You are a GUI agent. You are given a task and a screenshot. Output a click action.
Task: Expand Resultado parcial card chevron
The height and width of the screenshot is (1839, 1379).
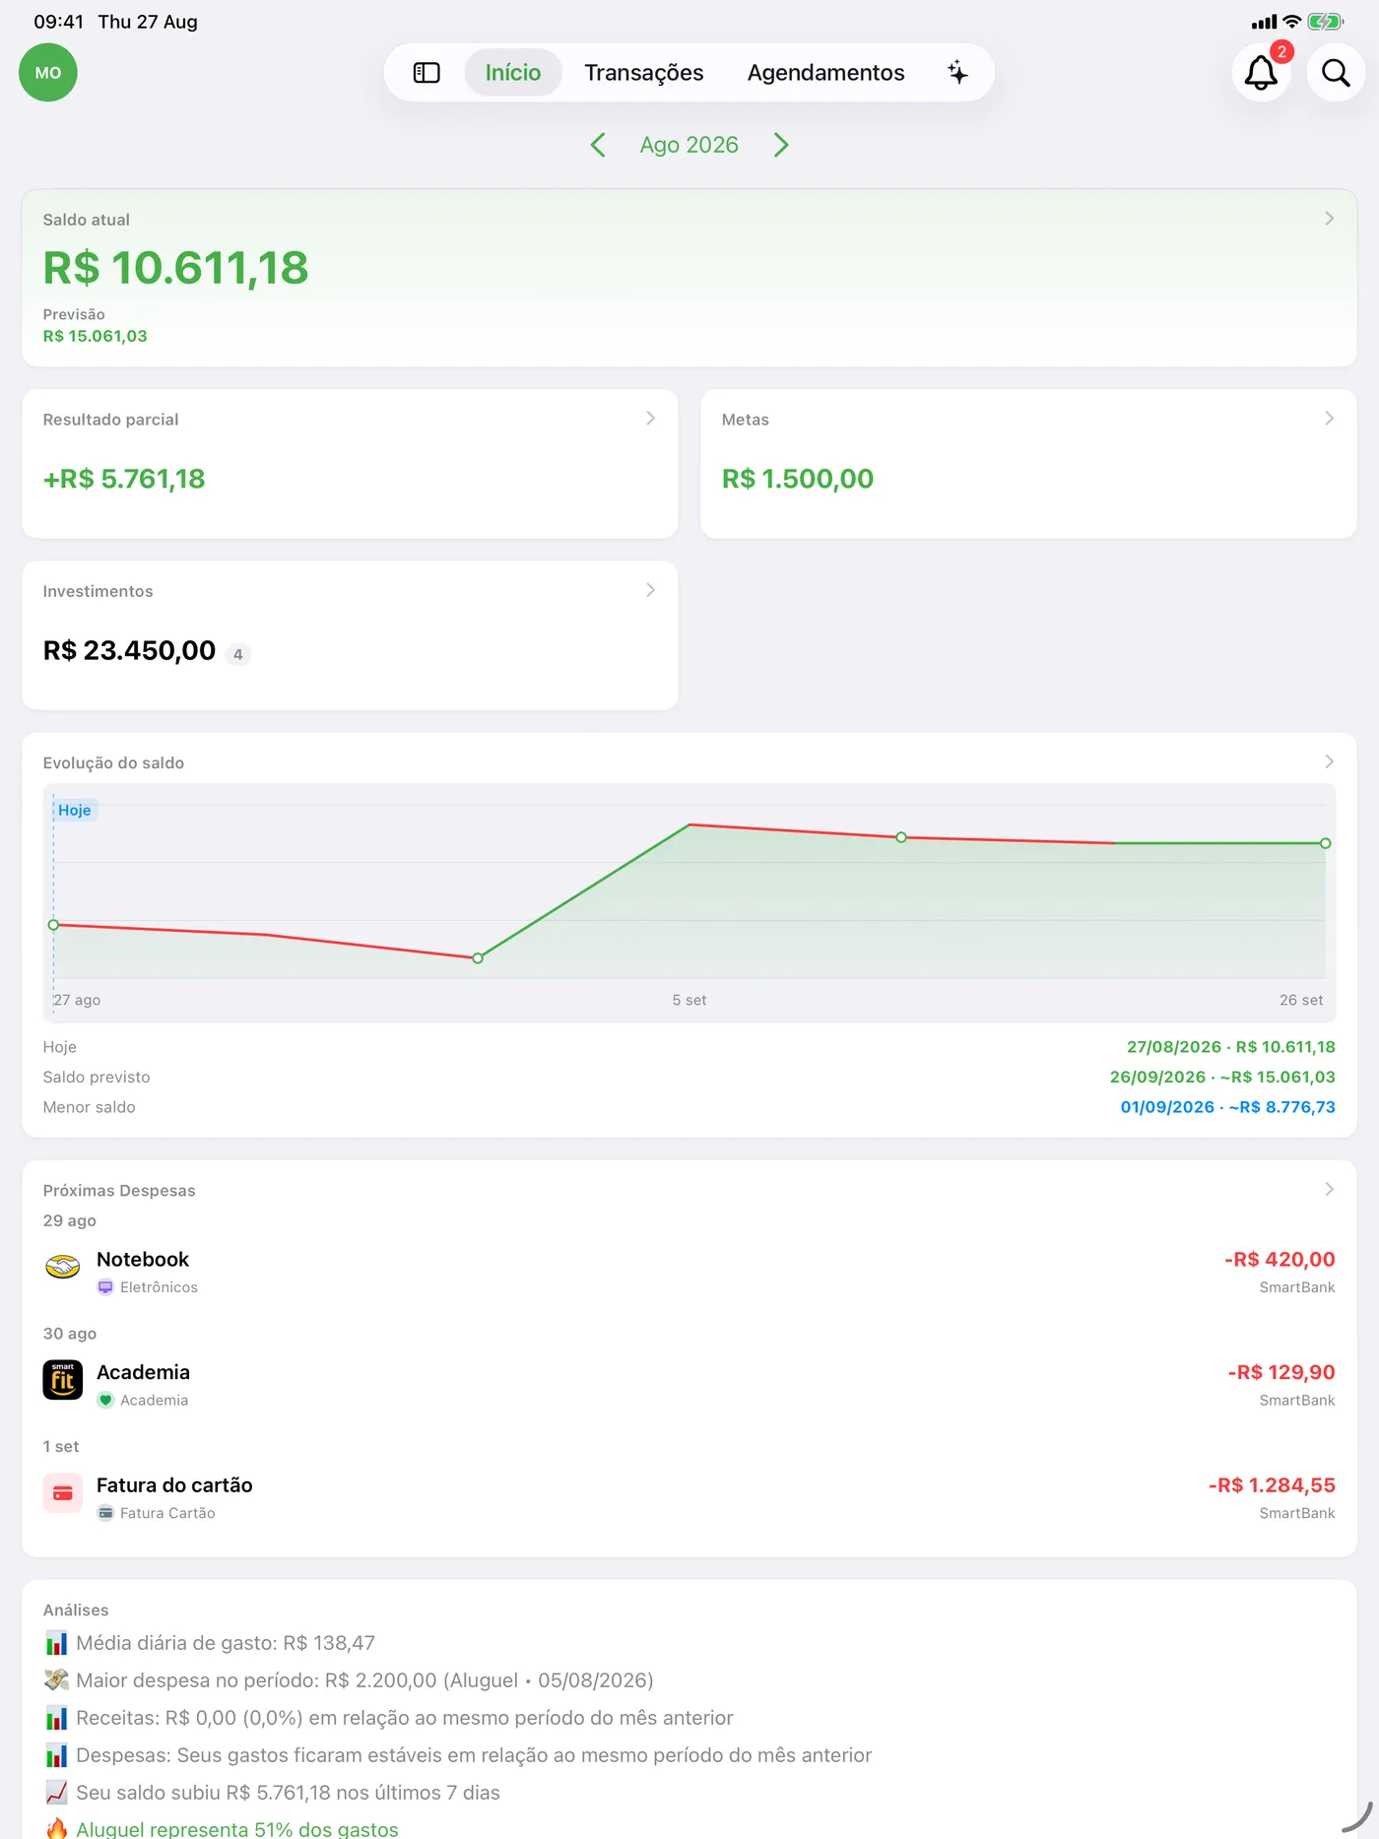pyautogui.click(x=650, y=419)
